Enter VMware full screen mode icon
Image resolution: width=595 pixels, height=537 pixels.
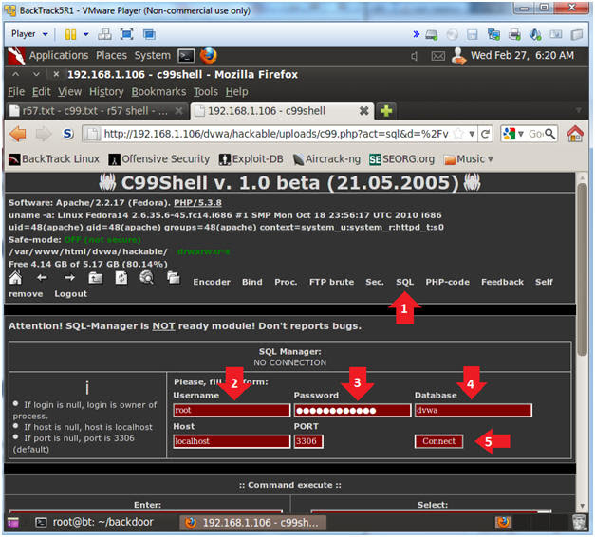pyautogui.click(x=126, y=34)
